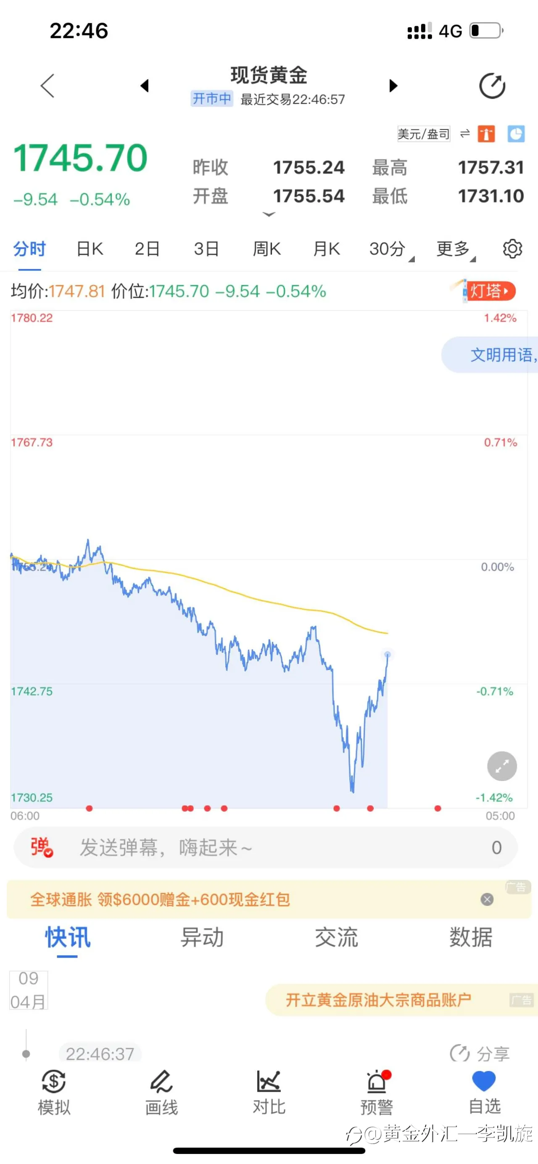The width and height of the screenshot is (538, 1164).
Task: Open the 开立黄金原油大宗商品账户 ad link
Action: coord(379,1000)
